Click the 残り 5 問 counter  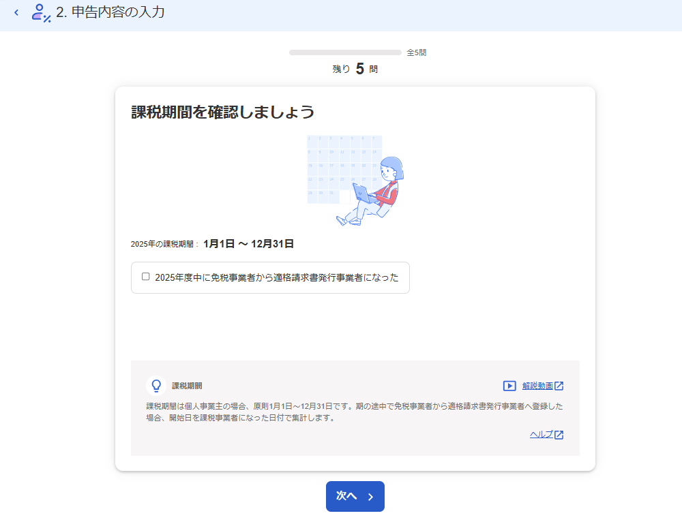355,69
